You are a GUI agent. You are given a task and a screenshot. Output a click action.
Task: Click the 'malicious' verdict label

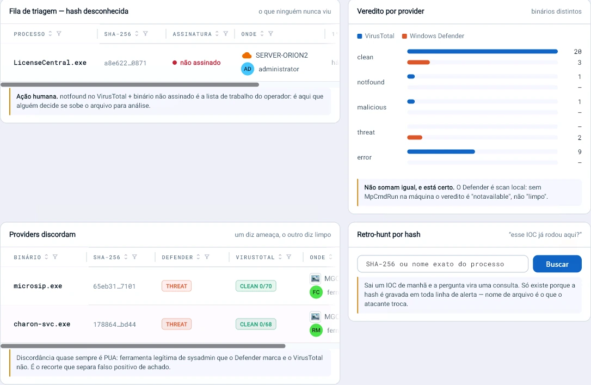click(x=372, y=107)
